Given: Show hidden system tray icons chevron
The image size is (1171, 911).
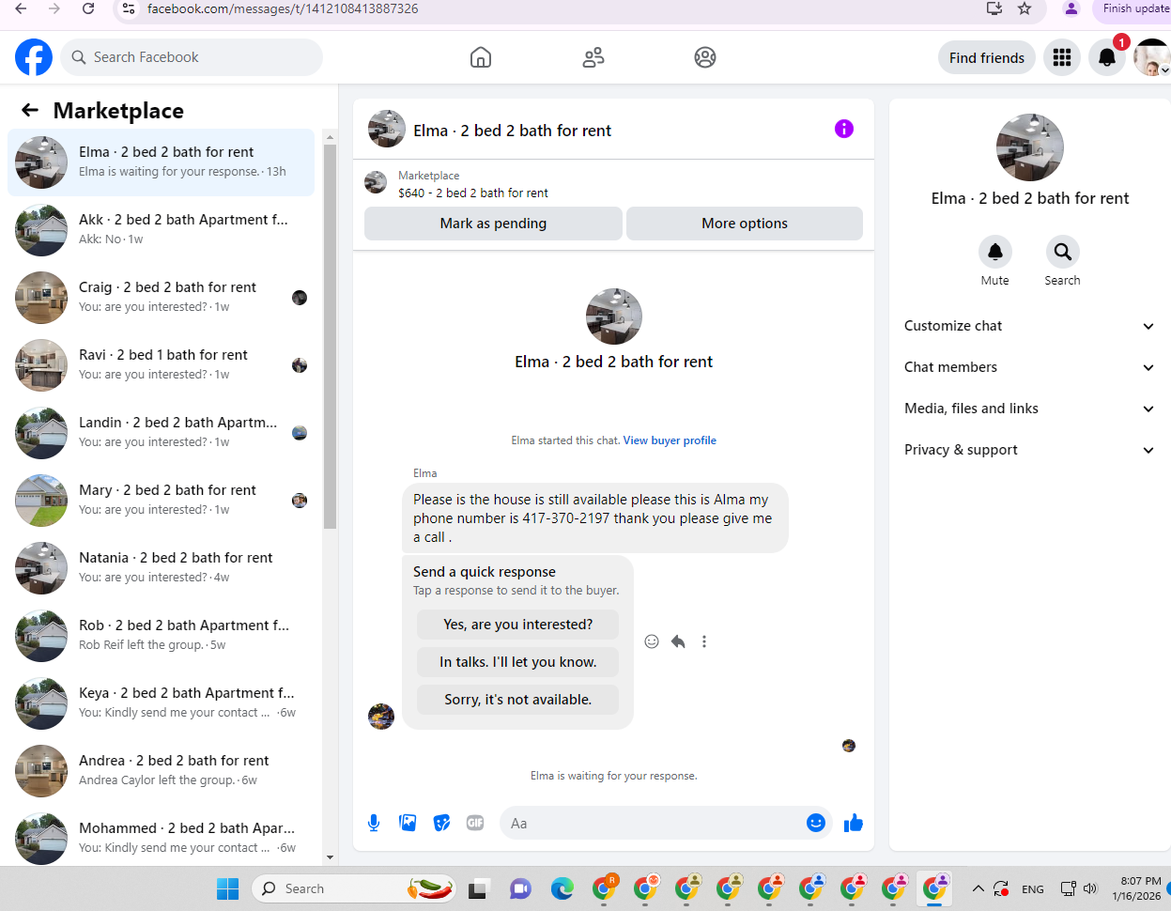Looking at the screenshot, I should coord(978,888).
